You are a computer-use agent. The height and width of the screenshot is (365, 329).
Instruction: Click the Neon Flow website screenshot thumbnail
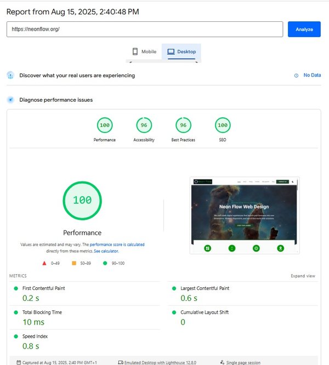[245, 215]
